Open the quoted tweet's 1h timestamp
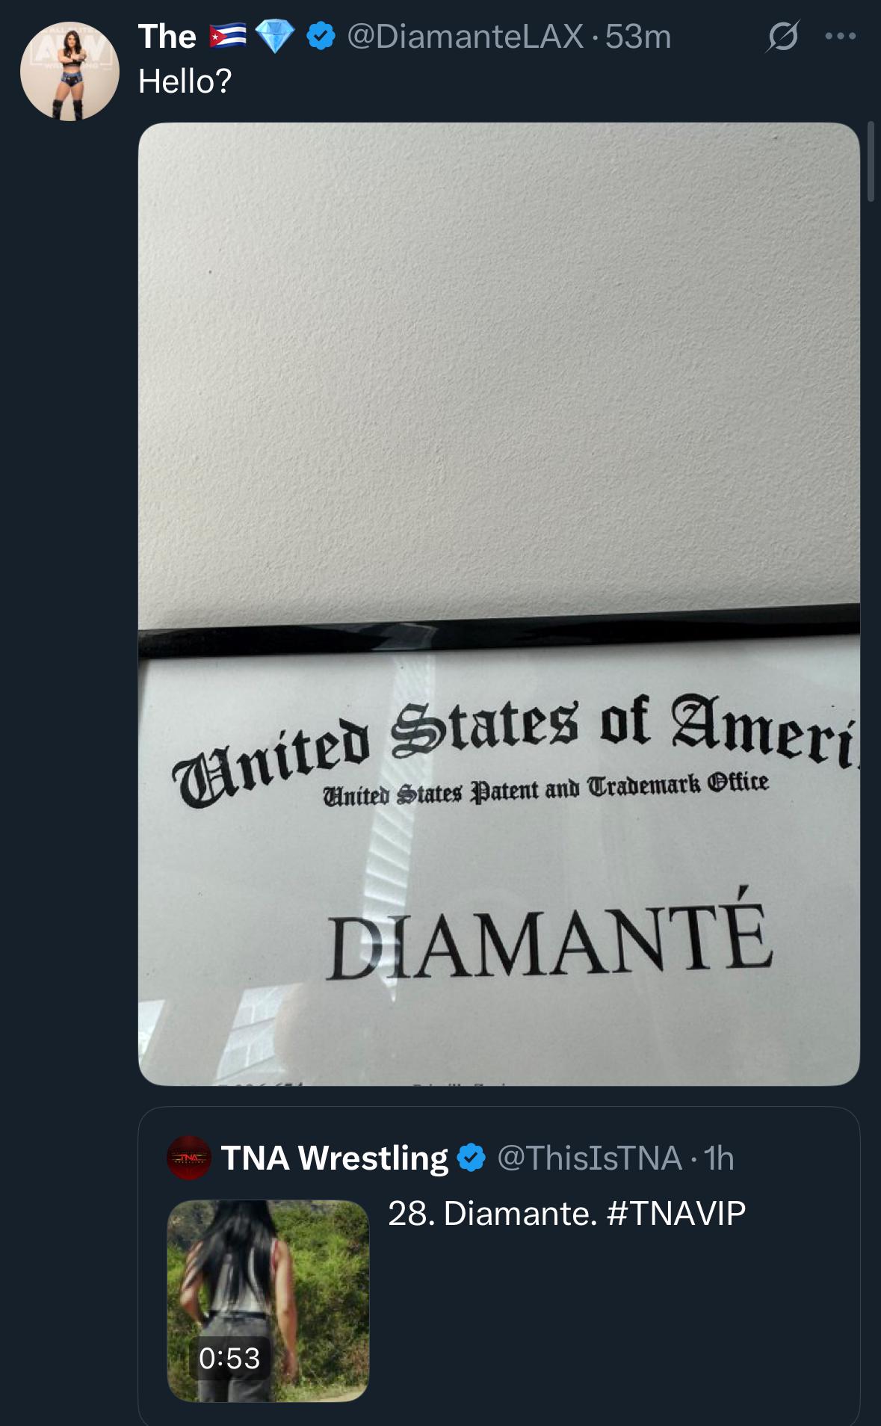This screenshot has height=1426, width=881. [718, 1158]
